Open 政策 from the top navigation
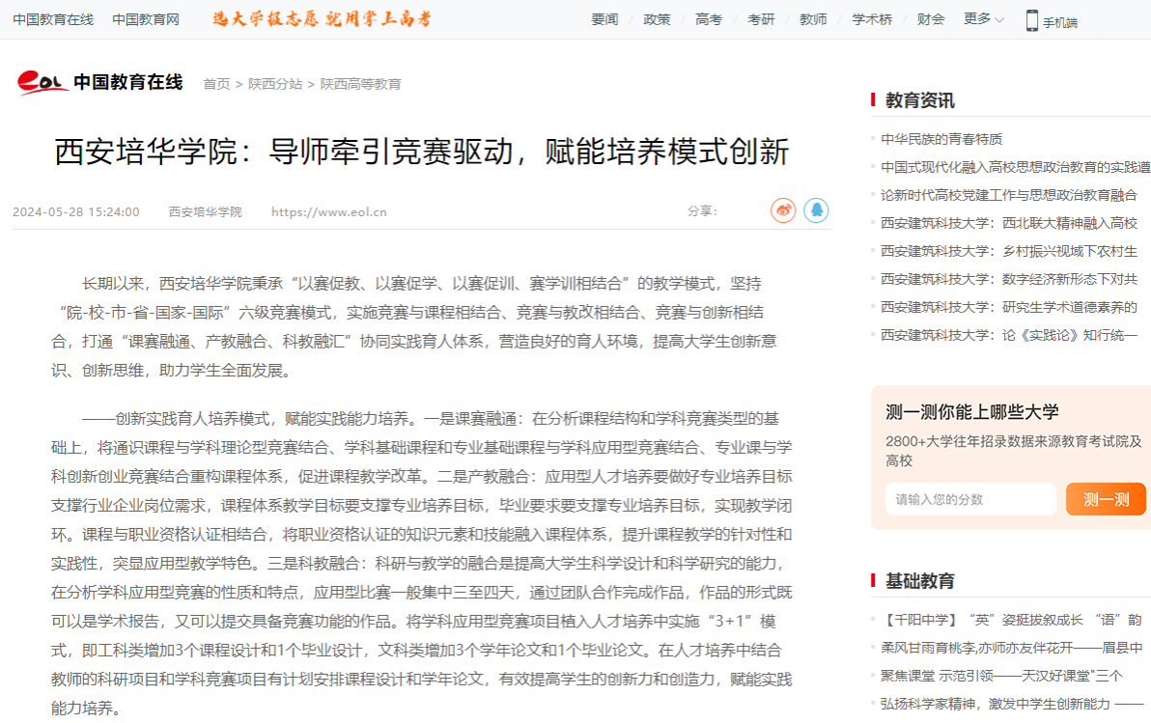This screenshot has height=723, width=1151. (657, 19)
